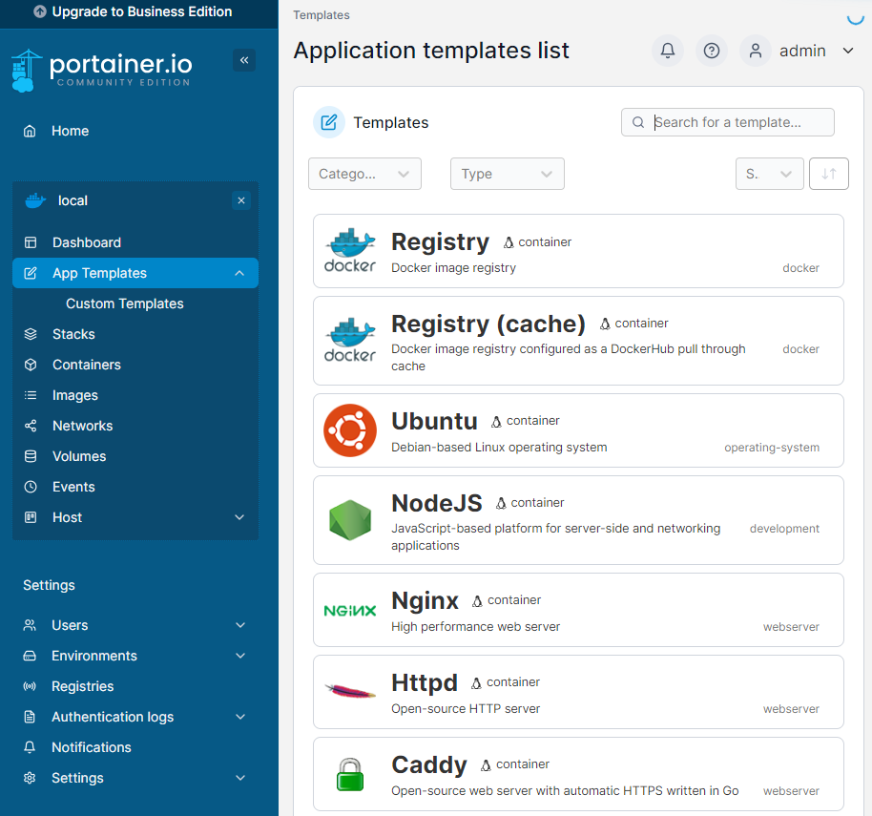Select the Caddy template card
The width and height of the screenshot is (872, 816).
[578, 774]
